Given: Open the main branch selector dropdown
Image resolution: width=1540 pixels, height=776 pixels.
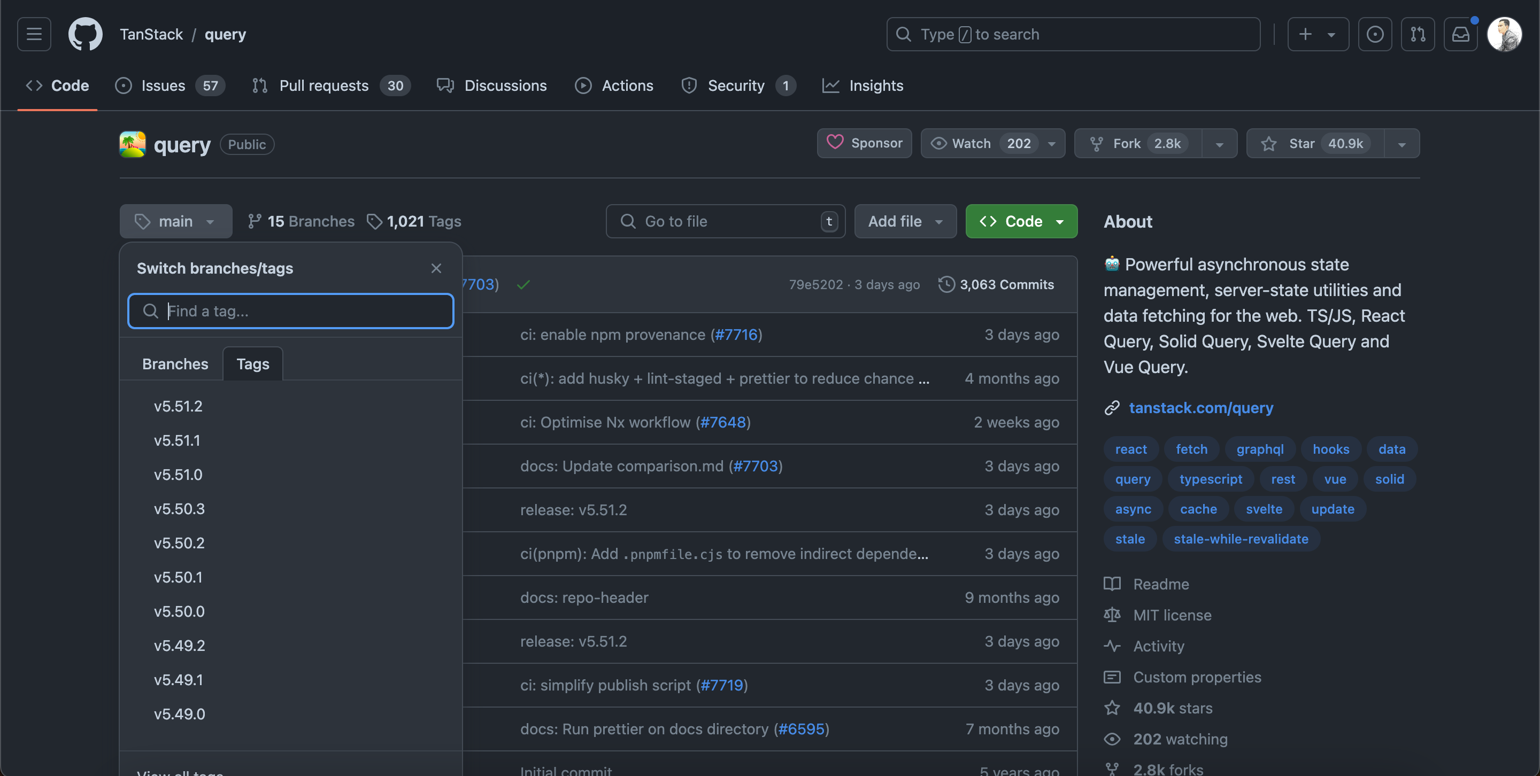Looking at the screenshot, I should coord(176,221).
